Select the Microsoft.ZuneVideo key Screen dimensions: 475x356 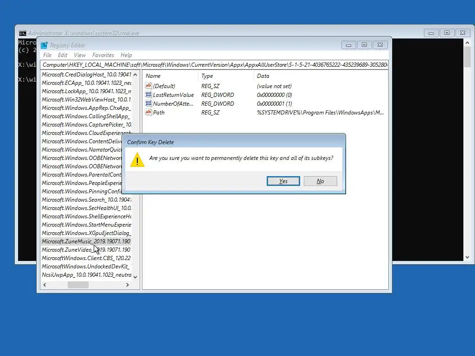pyautogui.click(x=86, y=250)
